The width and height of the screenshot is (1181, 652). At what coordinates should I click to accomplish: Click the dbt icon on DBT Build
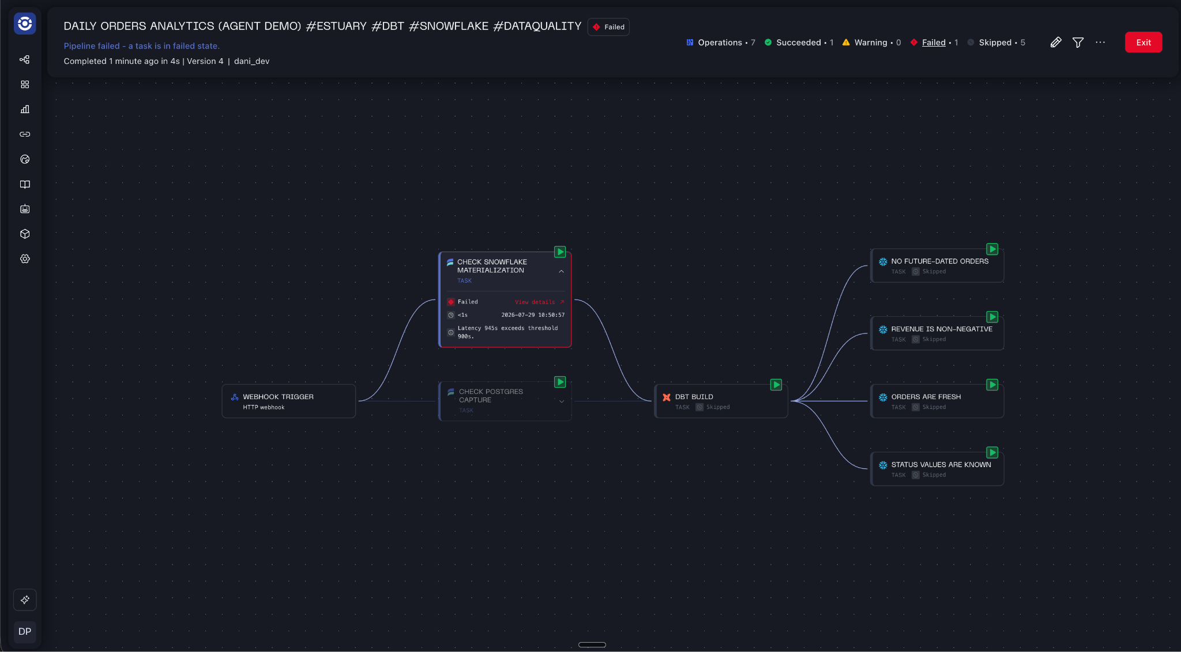(667, 397)
